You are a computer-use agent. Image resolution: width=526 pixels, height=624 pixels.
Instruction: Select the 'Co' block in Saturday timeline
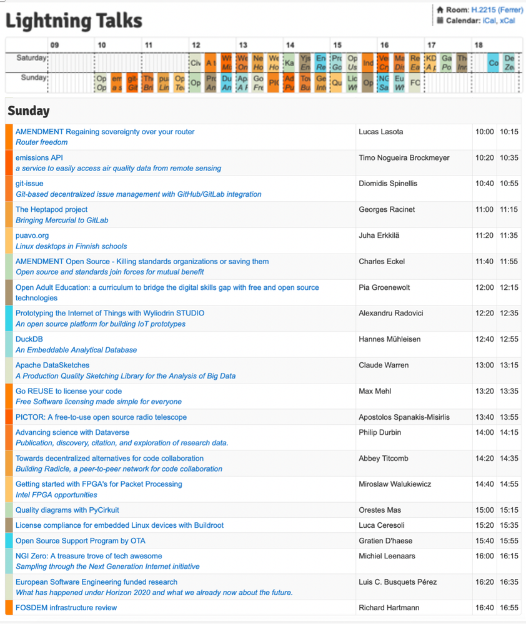pos(494,63)
